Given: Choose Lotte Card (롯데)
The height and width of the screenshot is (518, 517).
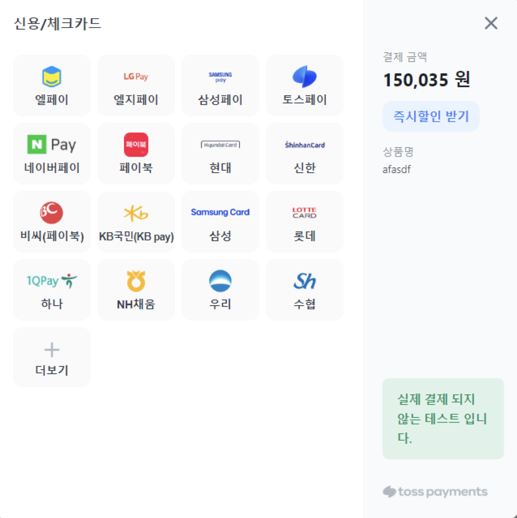Looking at the screenshot, I should point(305,222).
